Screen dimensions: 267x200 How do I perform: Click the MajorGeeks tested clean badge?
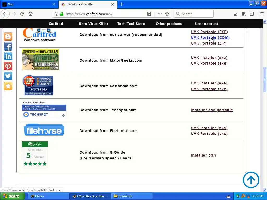click(x=40, y=60)
